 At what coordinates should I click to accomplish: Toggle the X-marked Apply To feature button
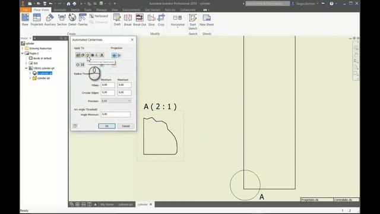point(102,55)
